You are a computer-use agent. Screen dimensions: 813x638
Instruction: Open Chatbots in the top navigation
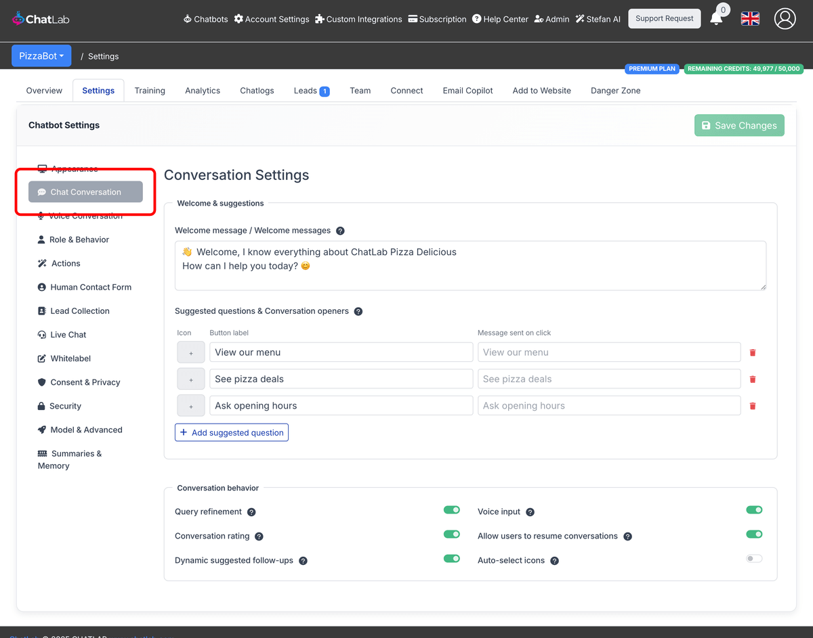pyautogui.click(x=205, y=19)
